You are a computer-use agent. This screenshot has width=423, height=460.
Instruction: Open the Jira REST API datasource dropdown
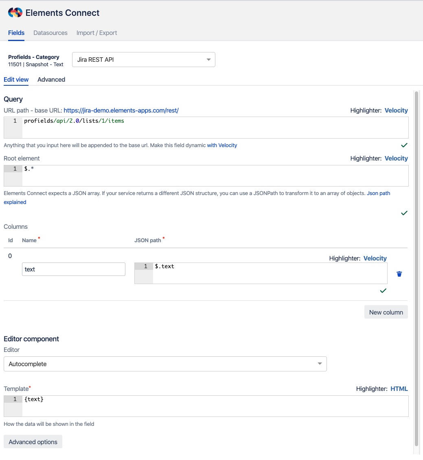coord(143,60)
